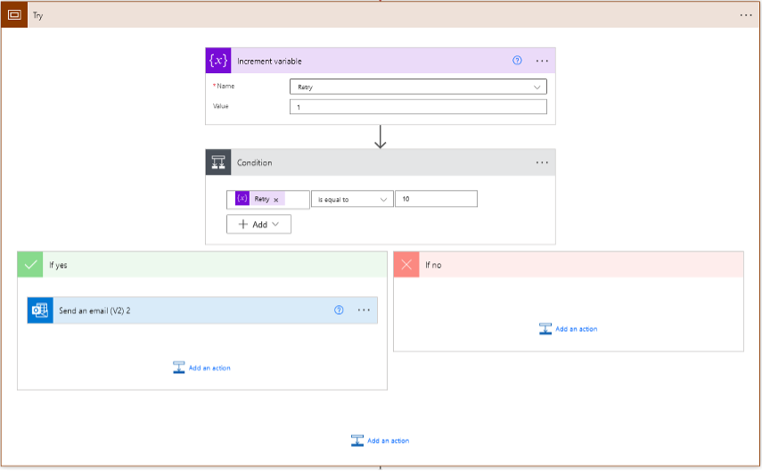
Task: Click the condition left operand field
Action: (267, 199)
